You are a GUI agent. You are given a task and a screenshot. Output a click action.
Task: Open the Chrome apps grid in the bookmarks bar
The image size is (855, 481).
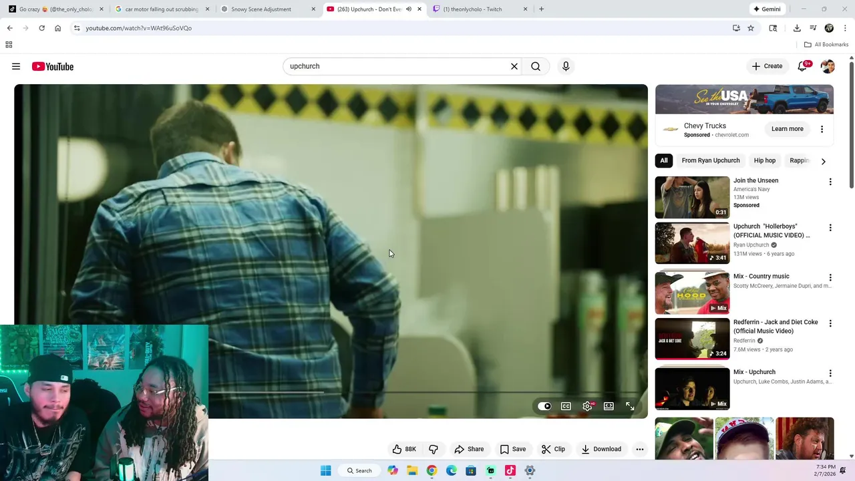pos(9,45)
